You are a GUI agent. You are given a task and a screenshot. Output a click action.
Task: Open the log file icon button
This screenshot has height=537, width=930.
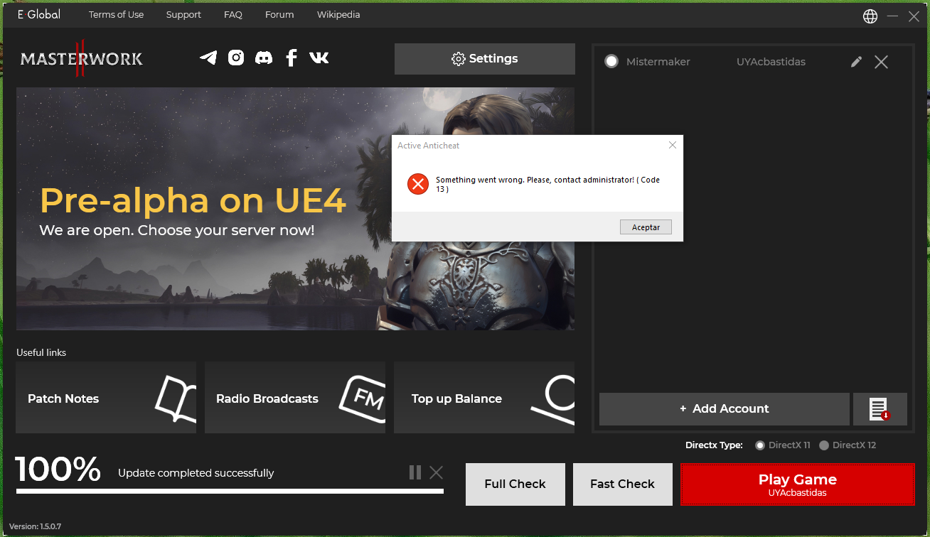coord(880,409)
